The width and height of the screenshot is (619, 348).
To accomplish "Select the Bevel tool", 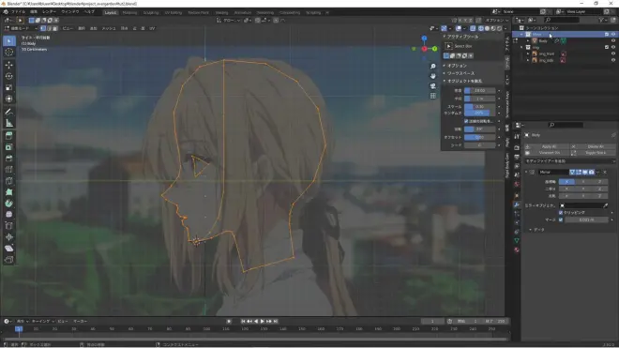I will (x=9, y=159).
